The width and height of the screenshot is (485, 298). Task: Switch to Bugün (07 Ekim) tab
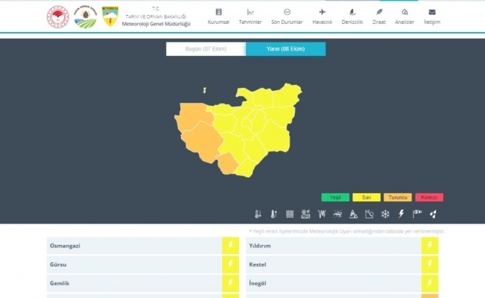pos(205,49)
